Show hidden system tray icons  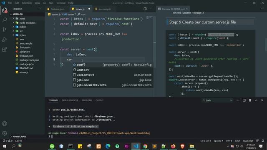pos(228,146)
